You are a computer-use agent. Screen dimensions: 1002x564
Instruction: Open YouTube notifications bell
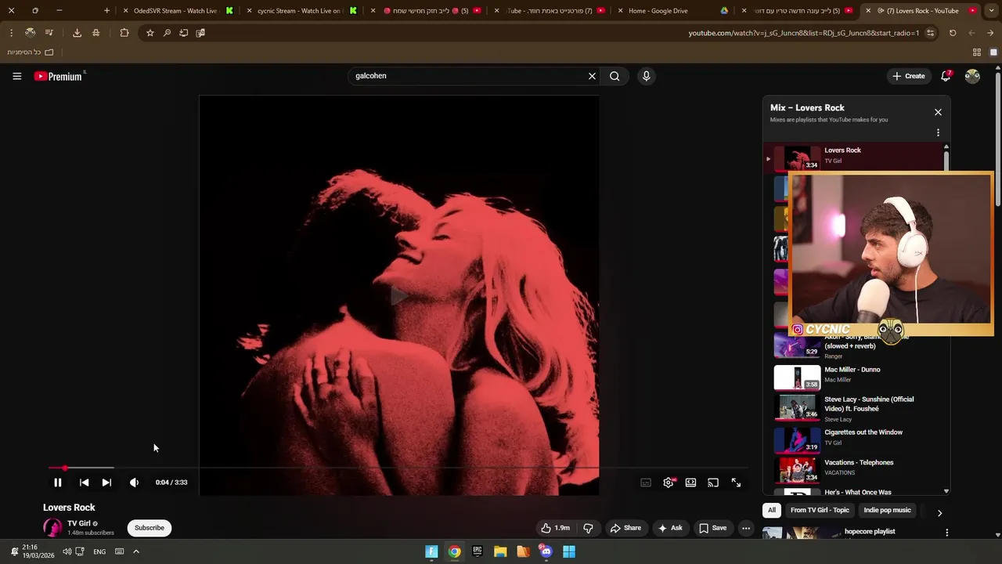point(946,76)
